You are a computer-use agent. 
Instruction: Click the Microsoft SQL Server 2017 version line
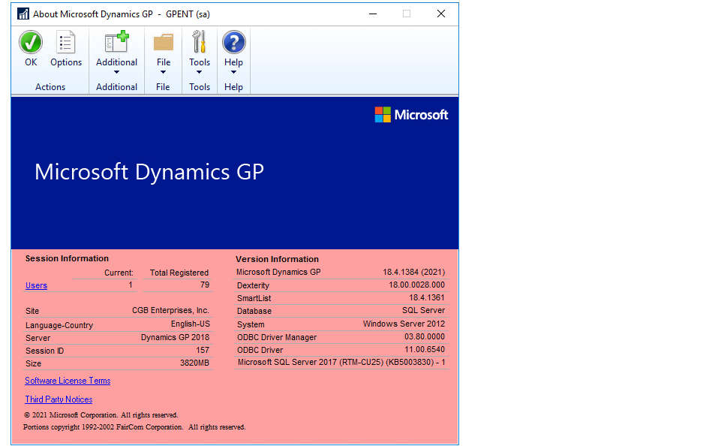[341, 363]
